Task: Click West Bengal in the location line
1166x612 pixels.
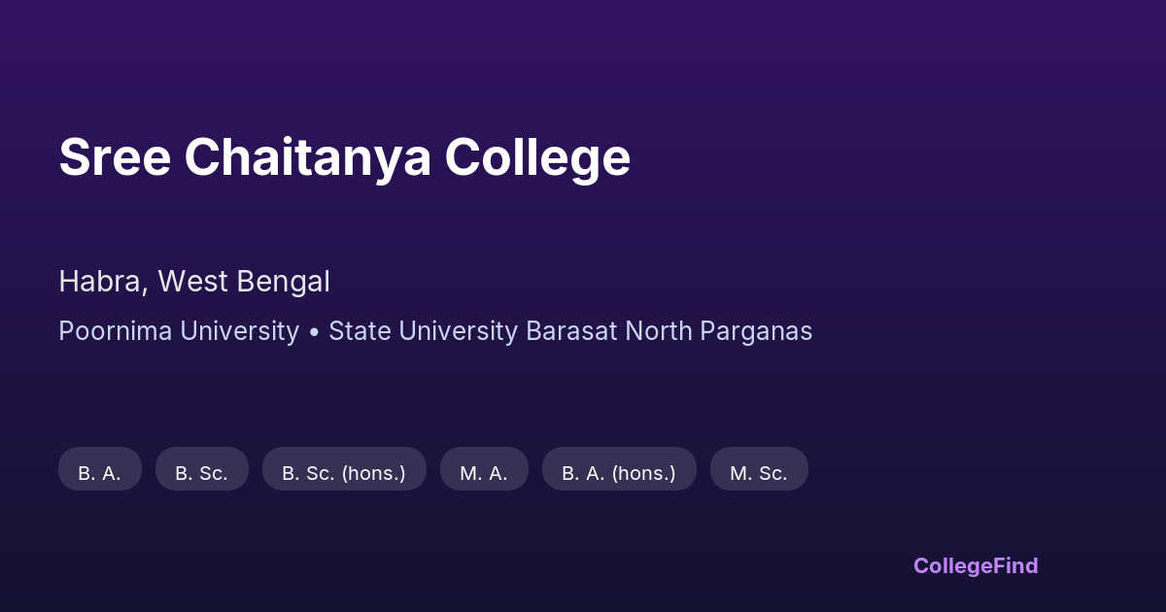Action: click(244, 282)
